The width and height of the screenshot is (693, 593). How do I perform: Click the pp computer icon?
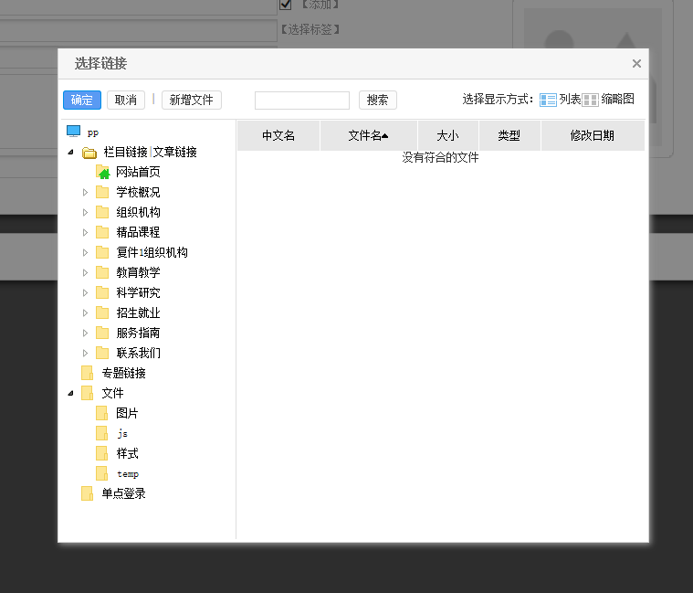[73, 132]
